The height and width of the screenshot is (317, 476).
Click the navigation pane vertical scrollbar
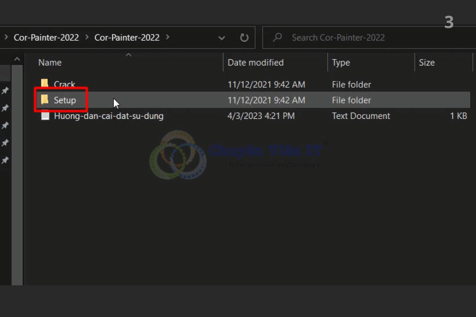tap(17, 174)
